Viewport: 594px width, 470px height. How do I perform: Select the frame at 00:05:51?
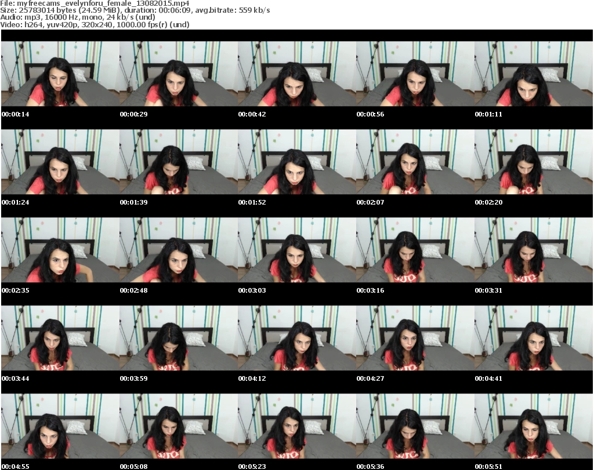click(x=534, y=427)
